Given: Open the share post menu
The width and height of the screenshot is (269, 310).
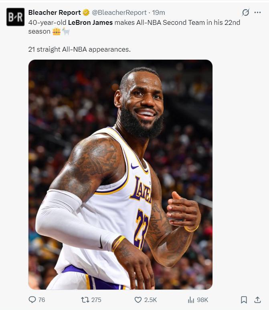Looking at the screenshot, I should coord(257,300).
